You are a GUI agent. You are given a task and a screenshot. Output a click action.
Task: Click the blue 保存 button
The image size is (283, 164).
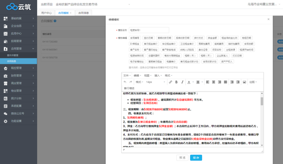[x=196, y=158]
